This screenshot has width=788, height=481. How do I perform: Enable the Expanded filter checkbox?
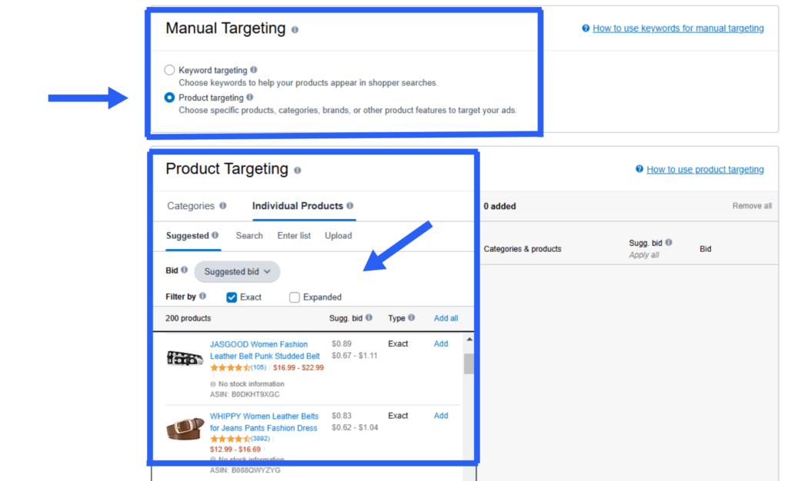(x=295, y=297)
